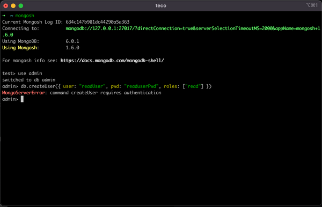Click the mongosh command on first line
Viewport: 322px width, 207px height.
[x=25, y=16]
